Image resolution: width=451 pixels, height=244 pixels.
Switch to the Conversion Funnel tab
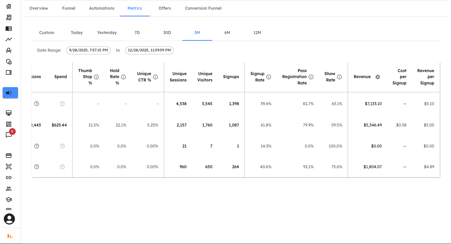203,8
